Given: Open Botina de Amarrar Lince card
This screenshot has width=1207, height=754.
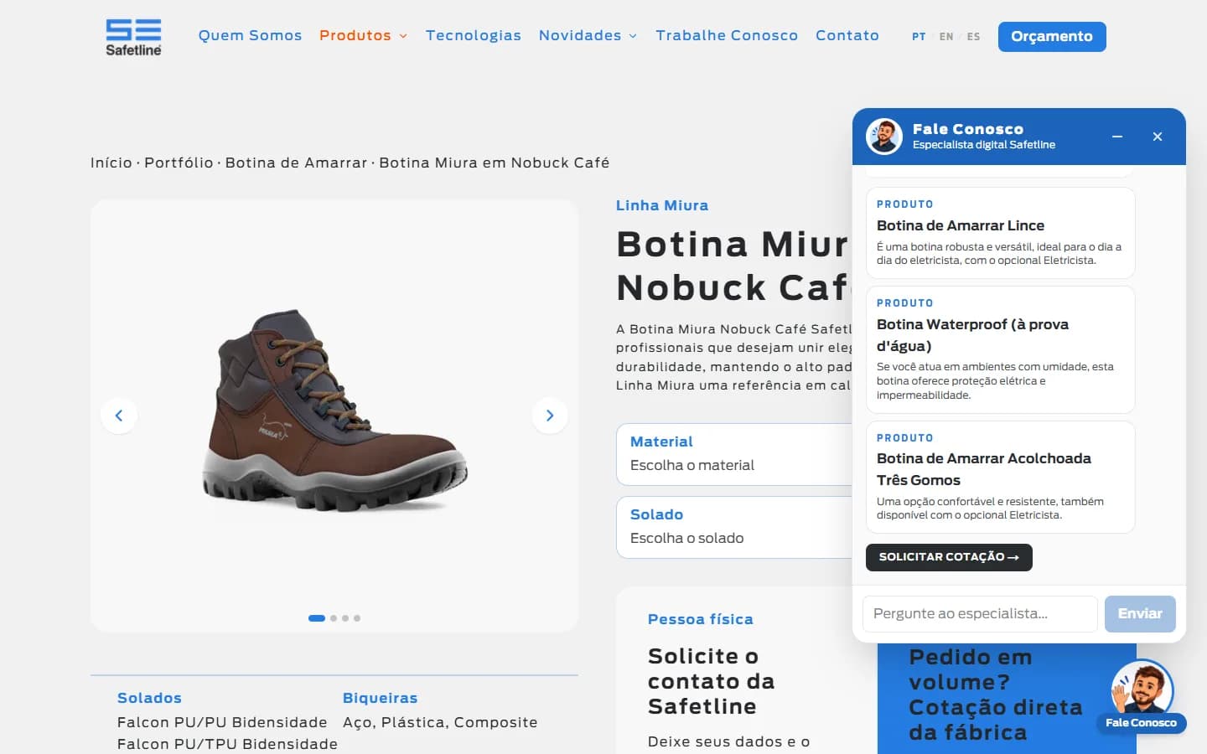Looking at the screenshot, I should point(1001,233).
